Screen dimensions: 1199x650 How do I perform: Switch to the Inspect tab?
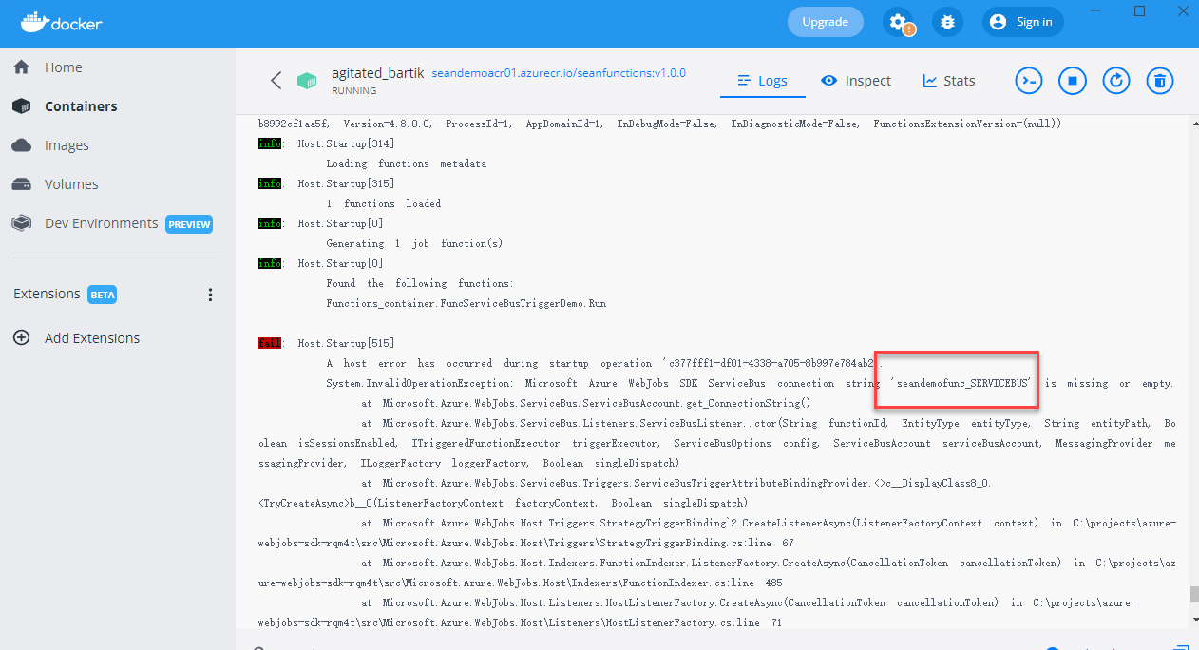pyautogui.click(x=856, y=81)
